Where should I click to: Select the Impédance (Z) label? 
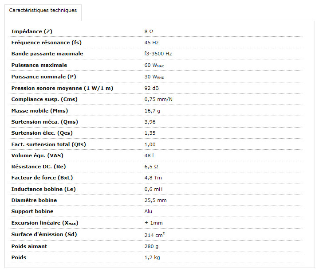[32, 31]
